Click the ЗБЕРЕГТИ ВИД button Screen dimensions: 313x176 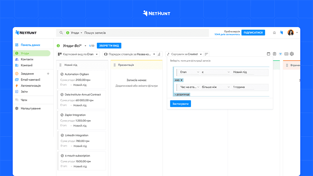[x=108, y=46]
